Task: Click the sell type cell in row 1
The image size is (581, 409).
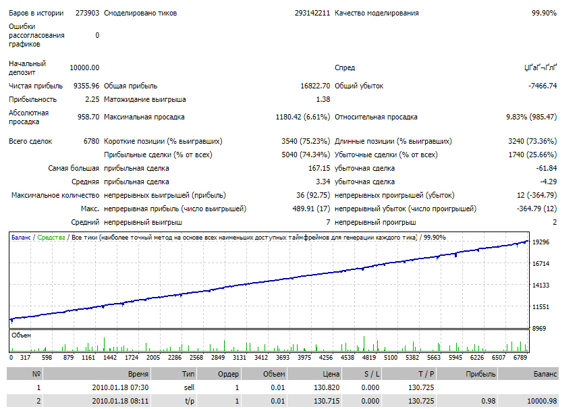Action: [189, 387]
